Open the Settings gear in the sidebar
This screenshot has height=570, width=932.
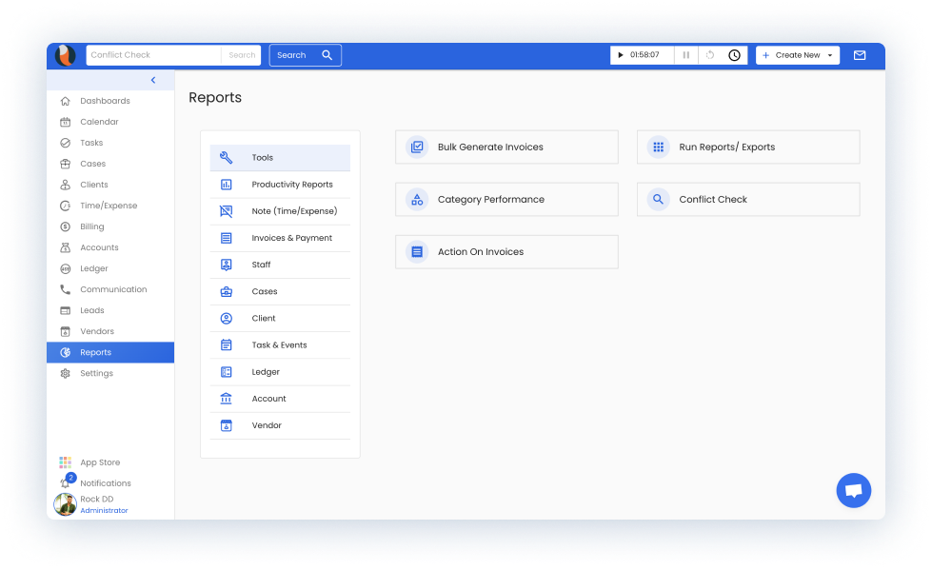[66, 373]
